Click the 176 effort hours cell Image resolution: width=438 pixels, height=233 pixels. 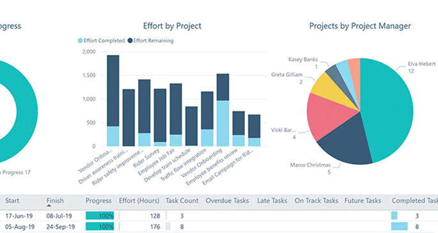tap(155, 227)
